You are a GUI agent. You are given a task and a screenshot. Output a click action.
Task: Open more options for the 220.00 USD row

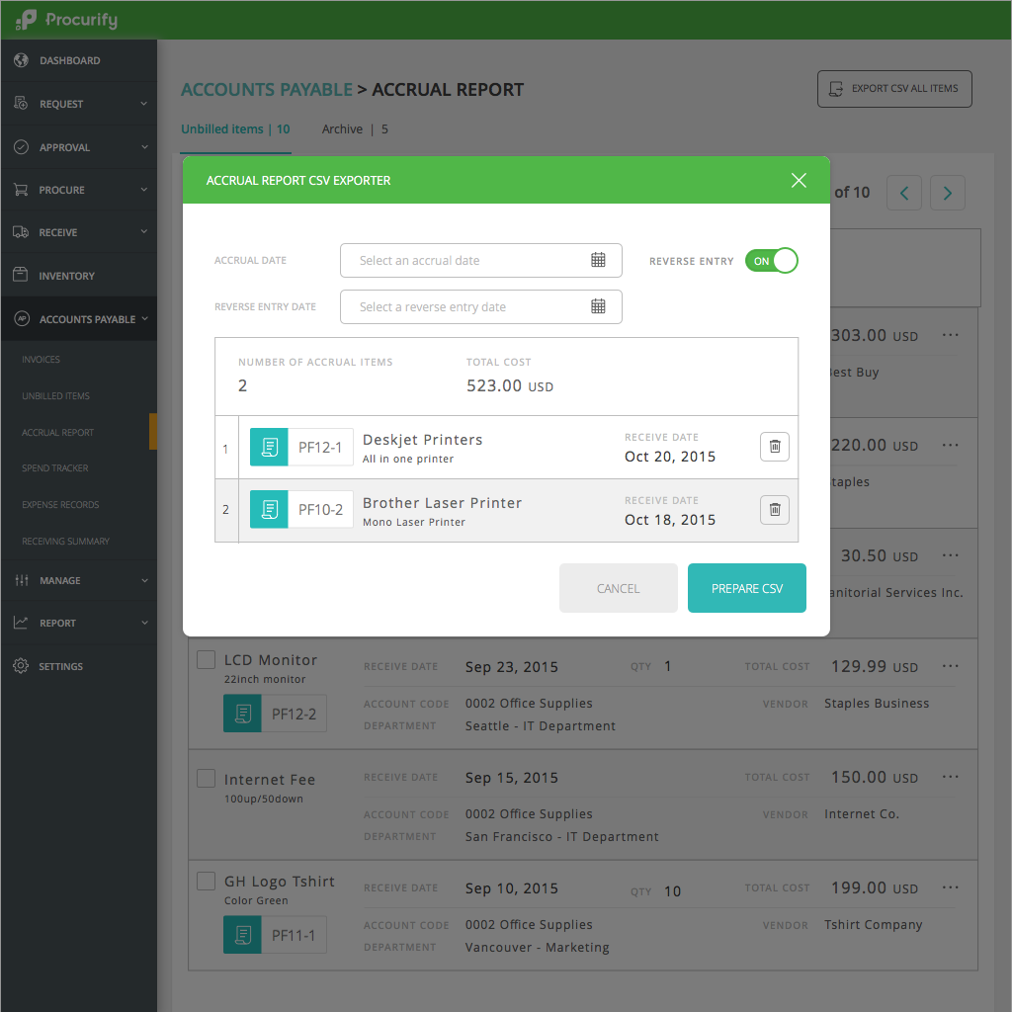tap(950, 445)
